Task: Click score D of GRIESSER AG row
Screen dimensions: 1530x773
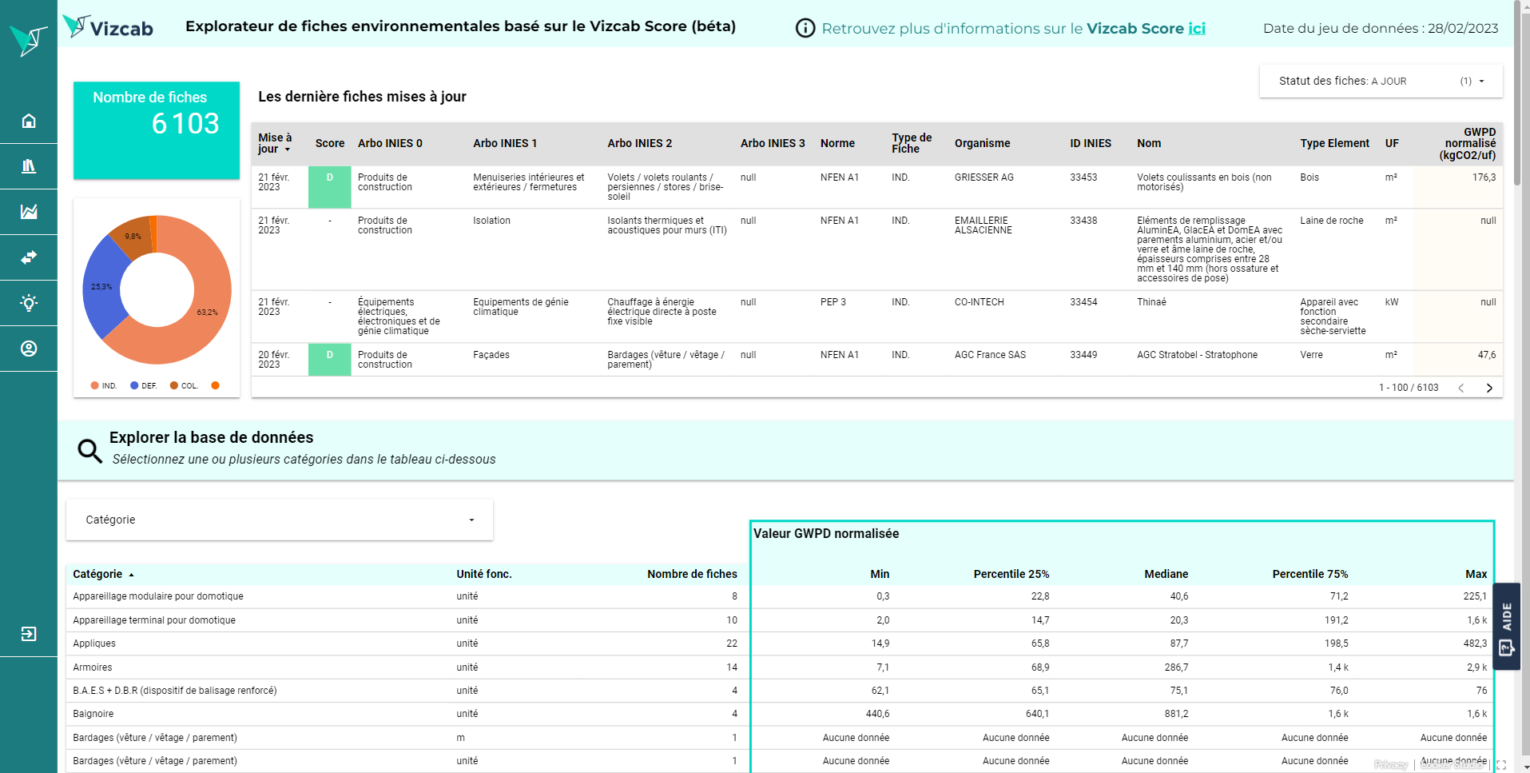Action: coord(330,186)
